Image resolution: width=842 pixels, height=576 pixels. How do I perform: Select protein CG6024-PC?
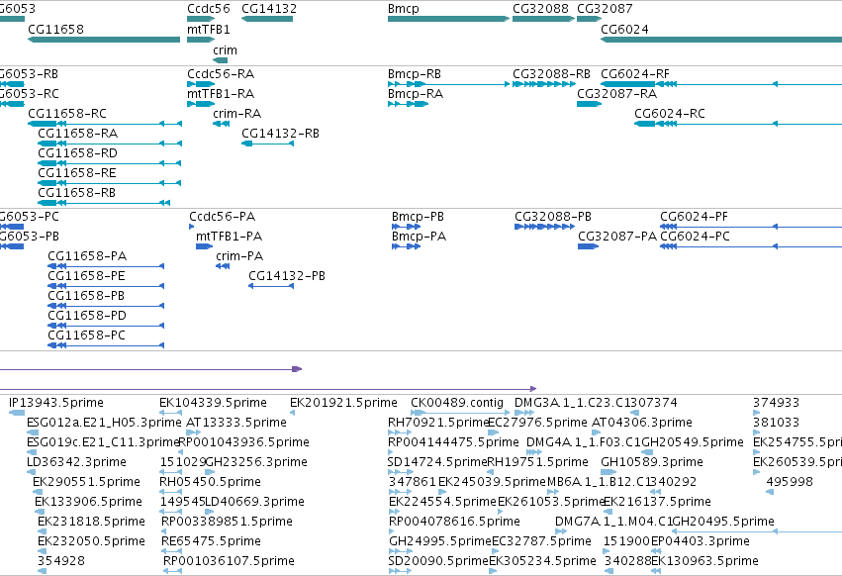point(751,246)
